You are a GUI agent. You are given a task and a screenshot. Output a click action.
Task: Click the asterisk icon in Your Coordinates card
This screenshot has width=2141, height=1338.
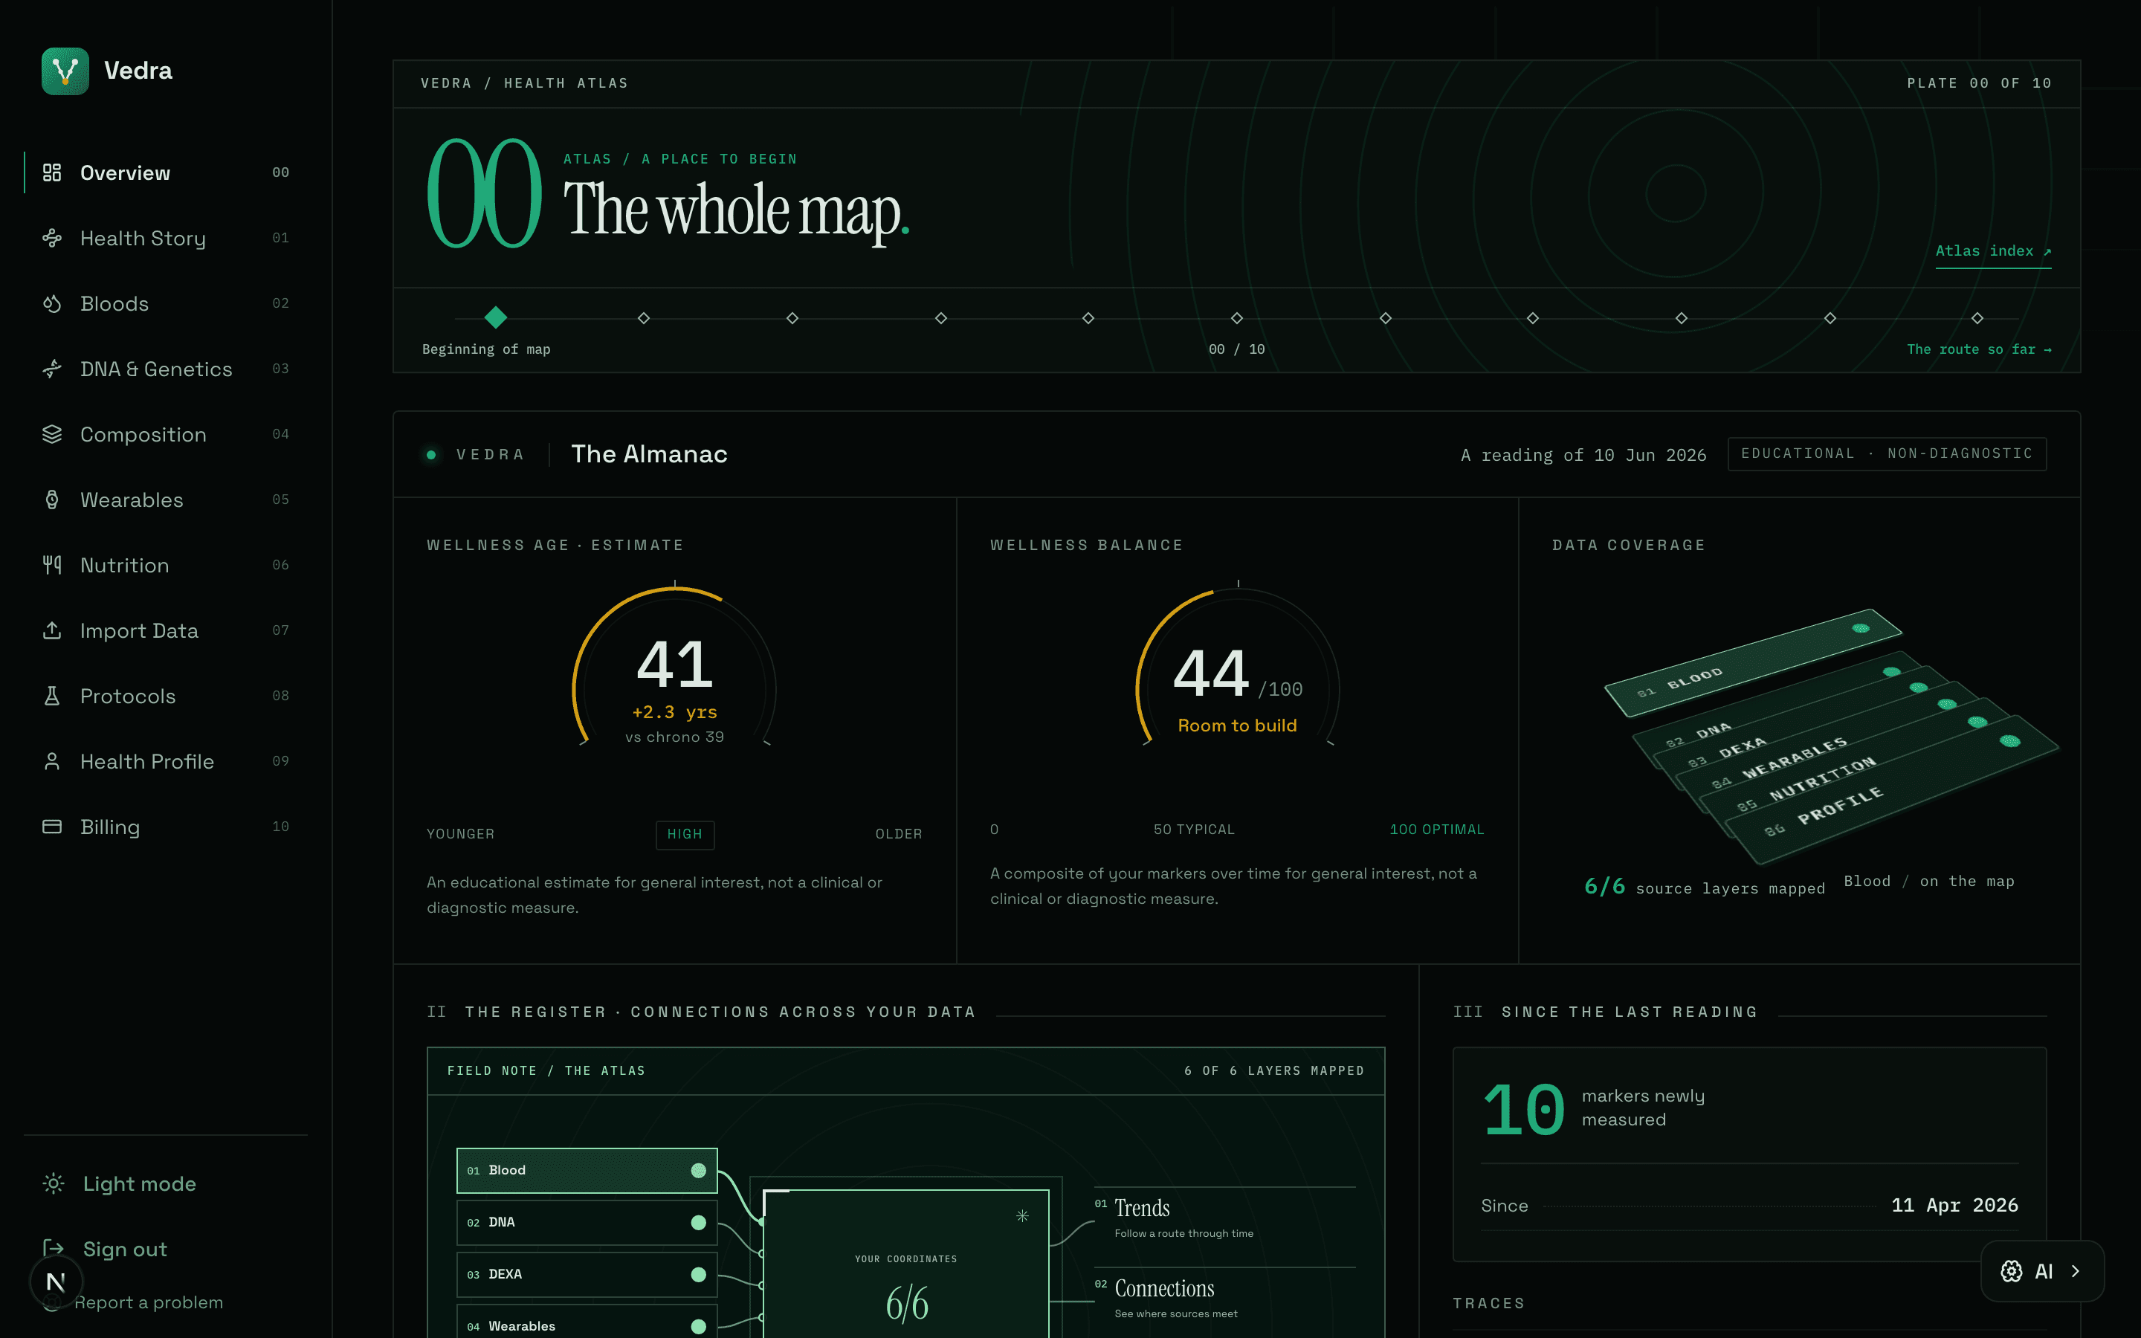1023,1216
